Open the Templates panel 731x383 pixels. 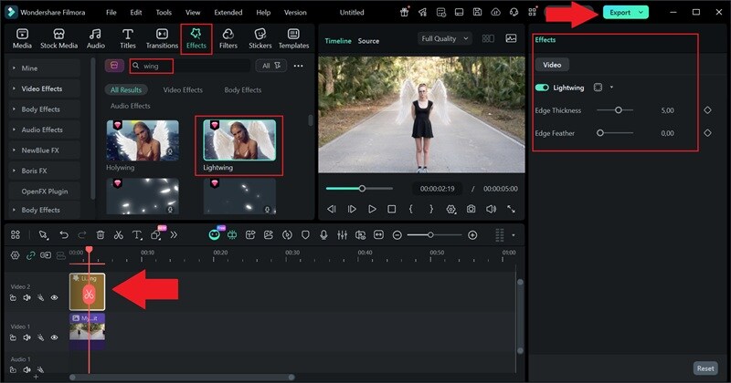click(x=293, y=38)
